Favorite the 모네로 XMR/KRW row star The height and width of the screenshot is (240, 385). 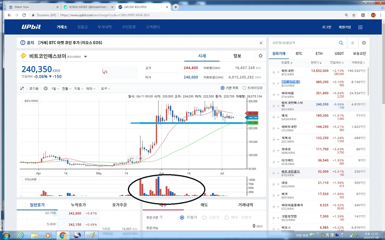click(x=274, y=151)
